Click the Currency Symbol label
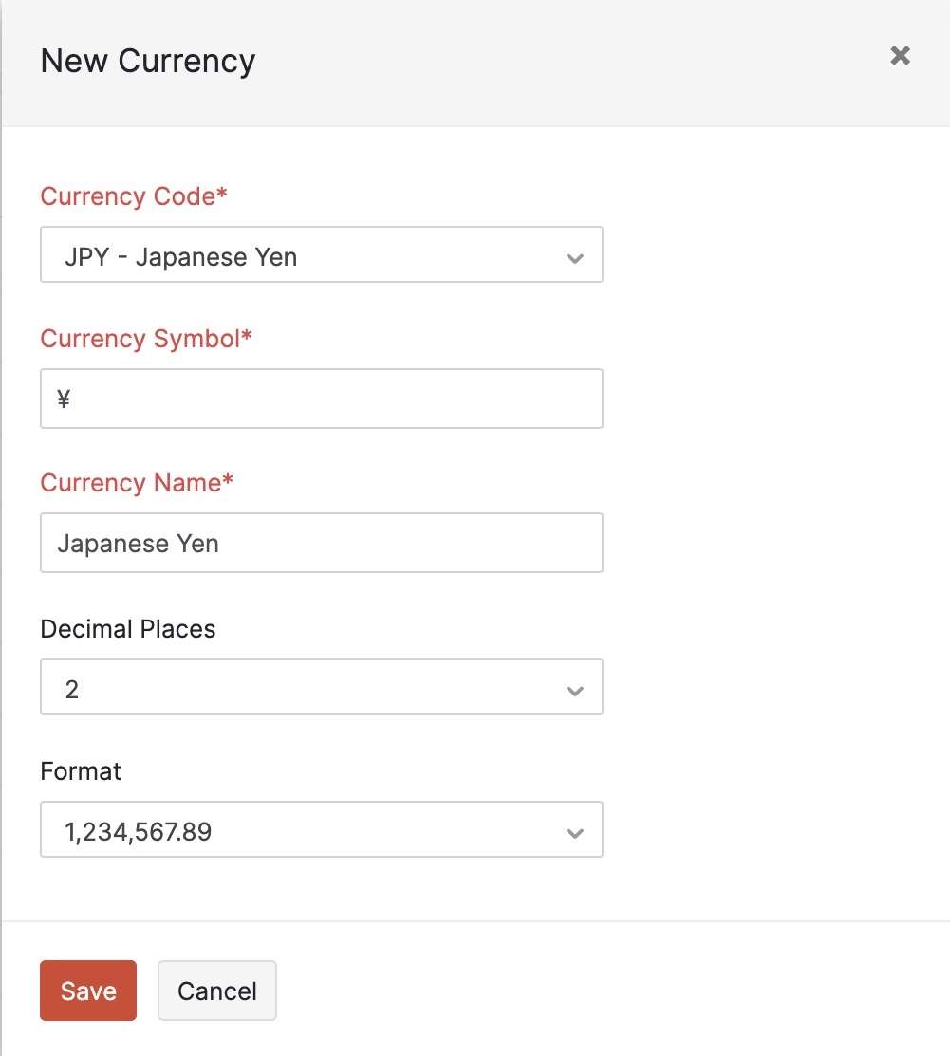The height and width of the screenshot is (1056, 950). pos(144,338)
